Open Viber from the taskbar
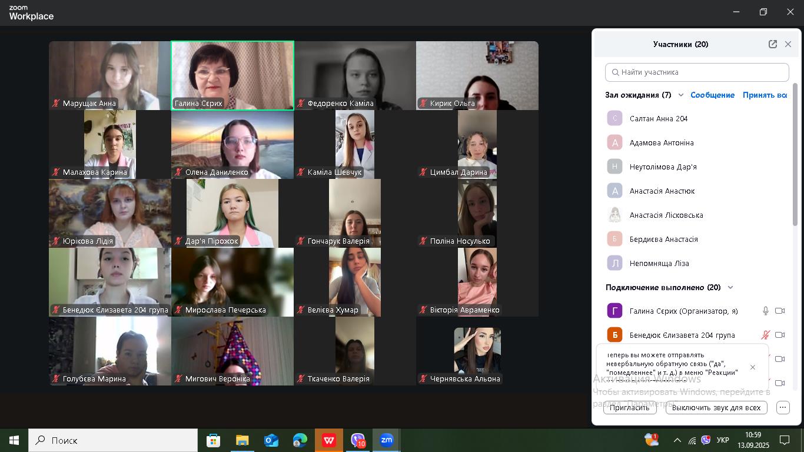This screenshot has width=804, height=452. click(358, 440)
